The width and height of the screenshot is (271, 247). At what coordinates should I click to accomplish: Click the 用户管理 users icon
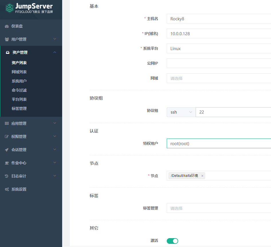[x=7, y=39]
